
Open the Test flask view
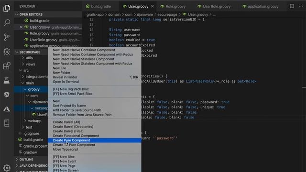7,80
